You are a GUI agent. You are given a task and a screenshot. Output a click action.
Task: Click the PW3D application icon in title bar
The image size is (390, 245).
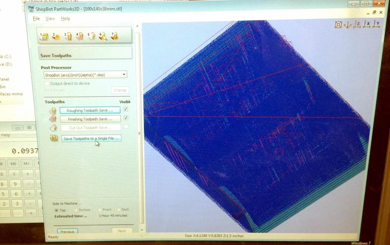[x=31, y=9]
